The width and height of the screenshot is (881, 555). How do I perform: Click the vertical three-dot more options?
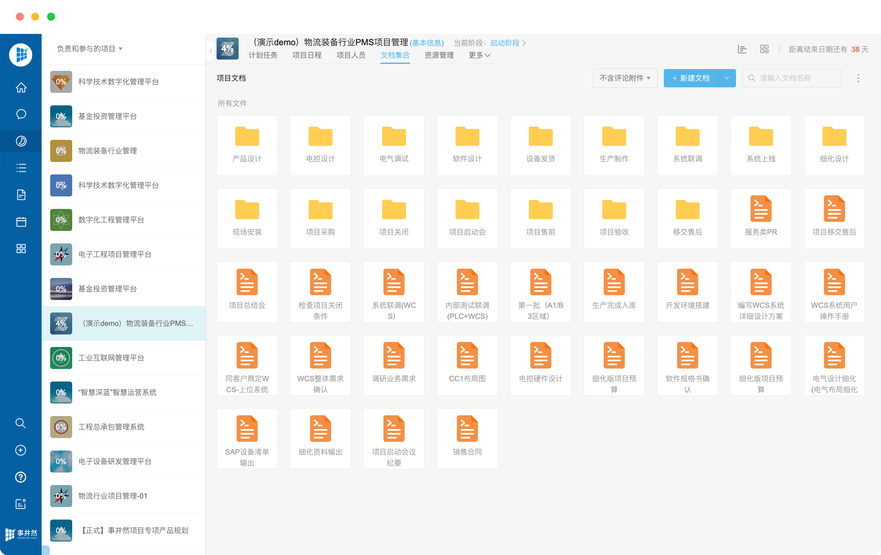click(858, 78)
